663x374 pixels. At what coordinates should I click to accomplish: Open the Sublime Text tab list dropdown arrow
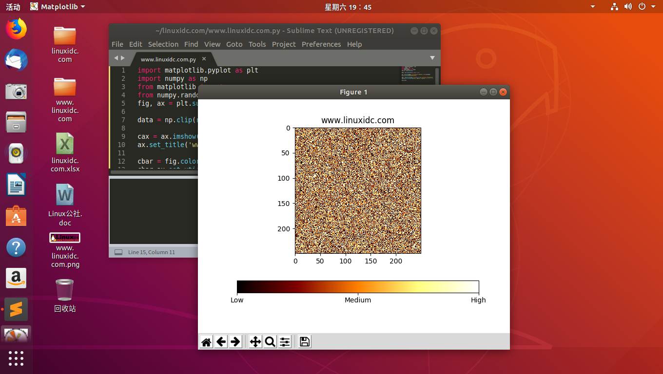tap(432, 58)
